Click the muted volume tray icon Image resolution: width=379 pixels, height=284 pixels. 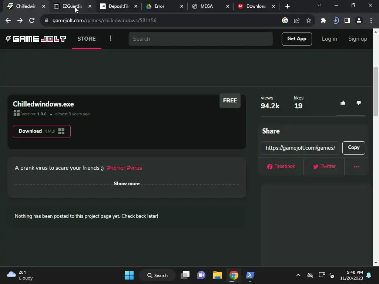[331, 275]
